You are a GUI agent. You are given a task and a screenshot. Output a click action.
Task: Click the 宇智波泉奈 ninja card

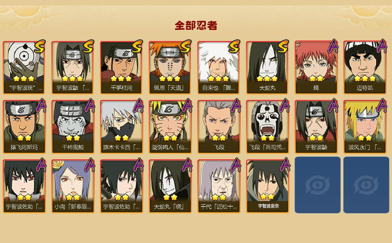coord(267,186)
